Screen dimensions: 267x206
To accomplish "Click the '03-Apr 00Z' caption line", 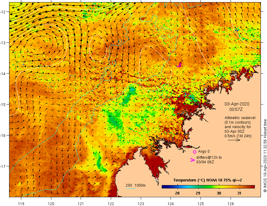I will coord(235,131).
